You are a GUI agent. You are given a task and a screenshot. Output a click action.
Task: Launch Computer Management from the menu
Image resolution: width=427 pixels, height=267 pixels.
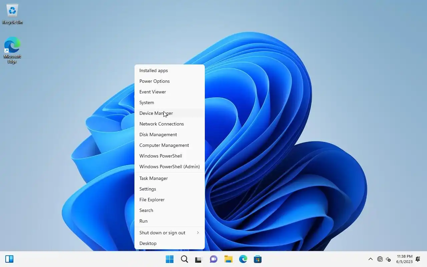pyautogui.click(x=169, y=145)
